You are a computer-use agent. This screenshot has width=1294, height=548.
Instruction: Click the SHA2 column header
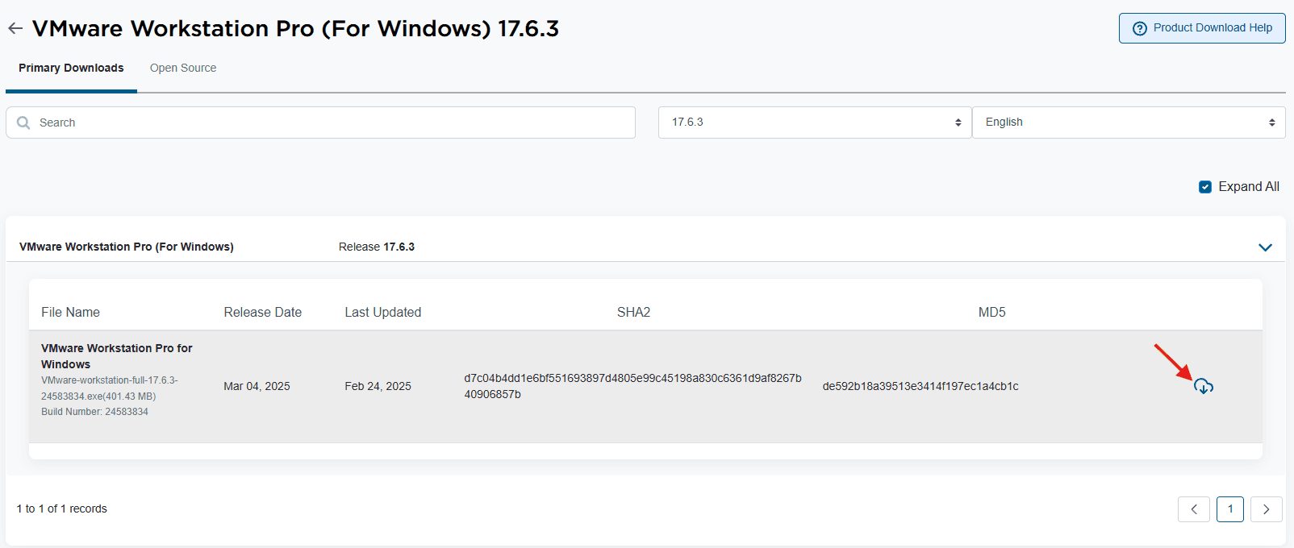coord(634,313)
